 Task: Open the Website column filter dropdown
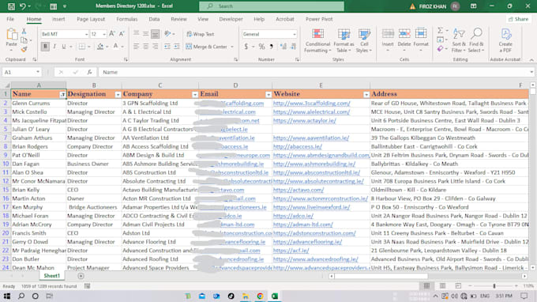(366, 95)
